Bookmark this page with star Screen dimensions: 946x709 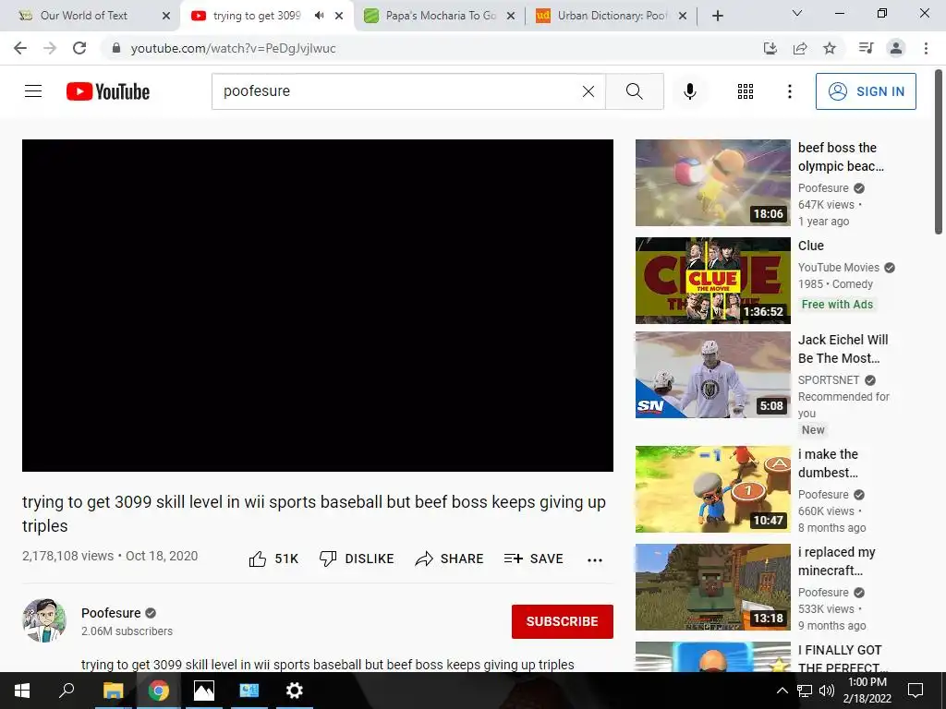[830, 48]
